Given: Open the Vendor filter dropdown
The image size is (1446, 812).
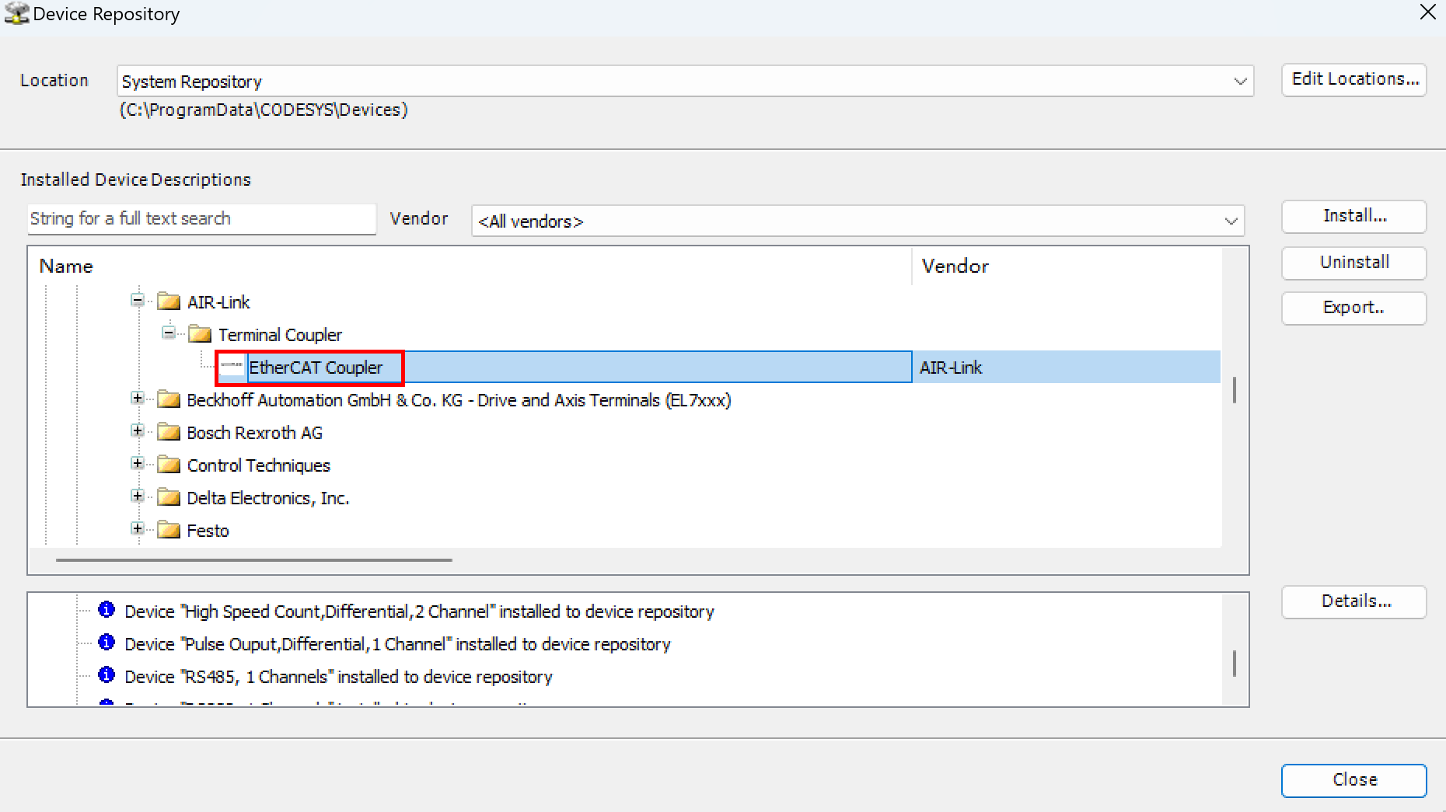Looking at the screenshot, I should (1230, 221).
